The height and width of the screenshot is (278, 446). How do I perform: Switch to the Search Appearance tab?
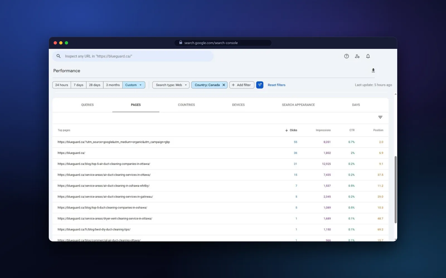point(298,105)
